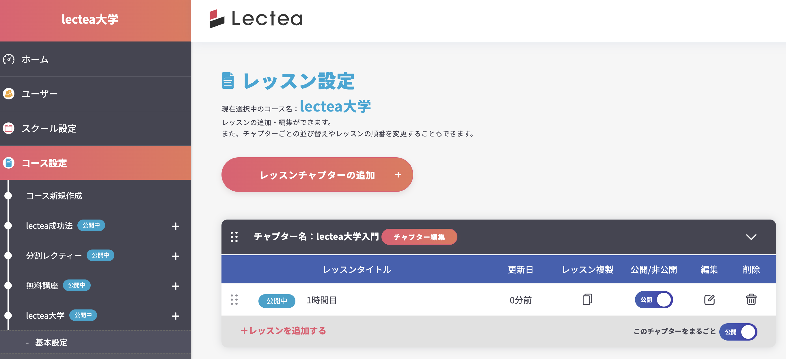Click the ユーザー sidebar icon

[9, 93]
